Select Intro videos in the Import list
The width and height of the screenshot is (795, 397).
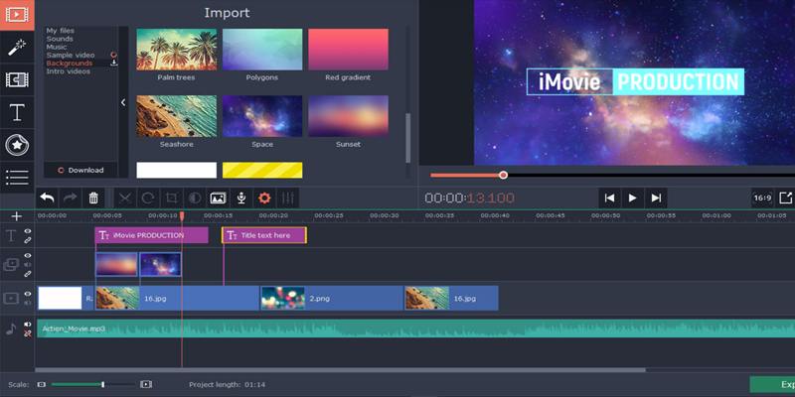(69, 71)
